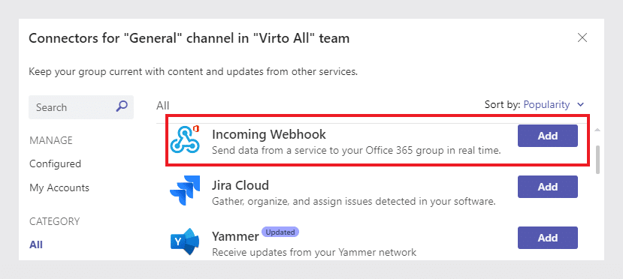The width and height of the screenshot is (623, 279).
Task: Click the connector list scrollbar thumb
Action: pyautogui.click(x=597, y=159)
